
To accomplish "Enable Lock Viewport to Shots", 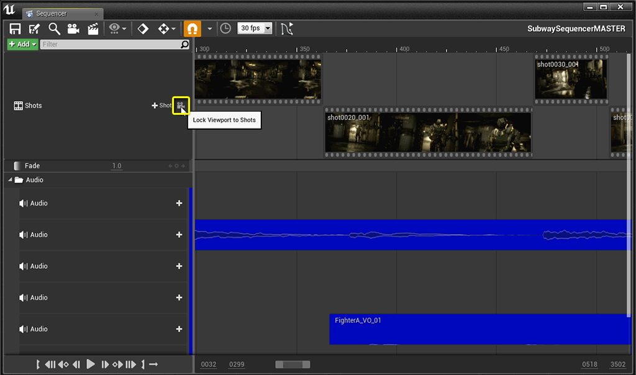I will 181,106.
